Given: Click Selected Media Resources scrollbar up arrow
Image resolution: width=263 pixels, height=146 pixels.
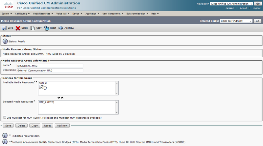Looking at the screenshot, I should pyautogui.click(x=117, y=102).
